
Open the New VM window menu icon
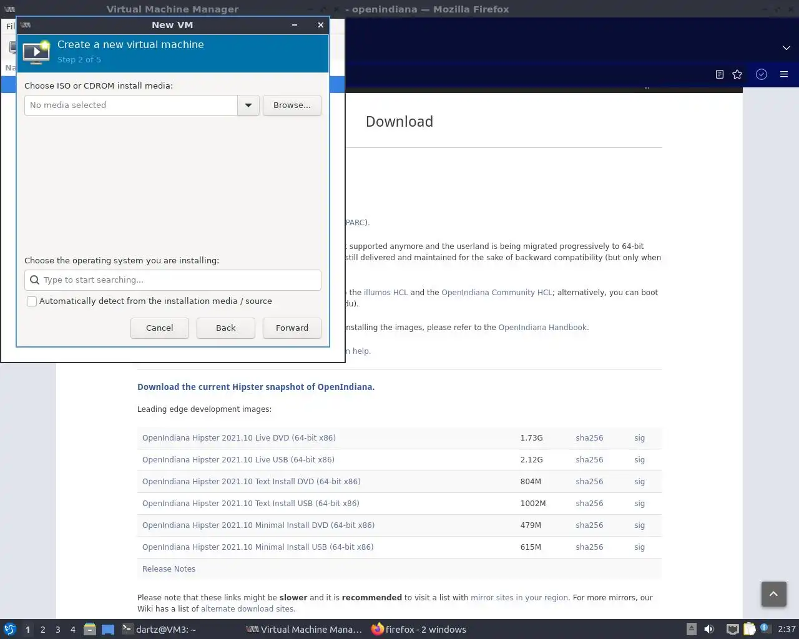26,25
